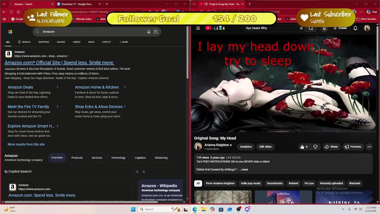Open options beside amazon.com shop URL

pyautogui.click(x=68, y=56)
